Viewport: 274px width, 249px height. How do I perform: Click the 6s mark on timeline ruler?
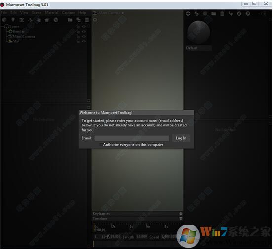point(149,227)
